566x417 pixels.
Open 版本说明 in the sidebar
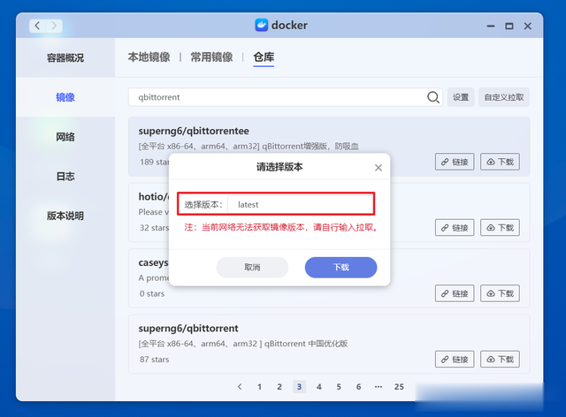(x=65, y=216)
